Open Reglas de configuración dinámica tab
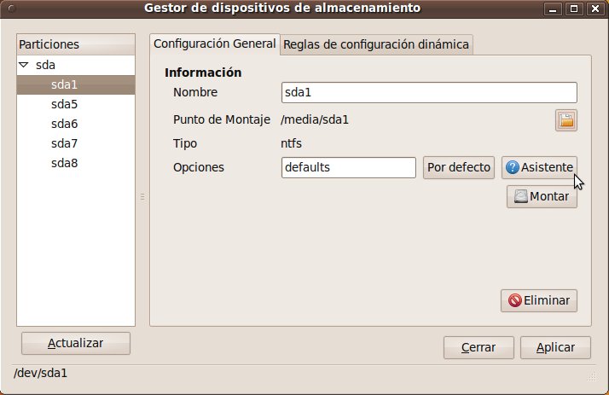This screenshot has height=395, width=609. (376, 44)
